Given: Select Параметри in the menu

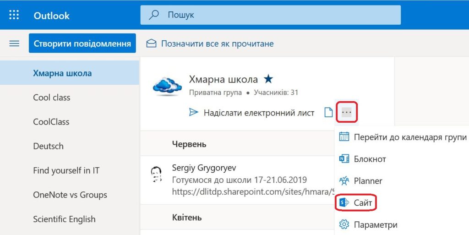Looking at the screenshot, I should point(402,224).
